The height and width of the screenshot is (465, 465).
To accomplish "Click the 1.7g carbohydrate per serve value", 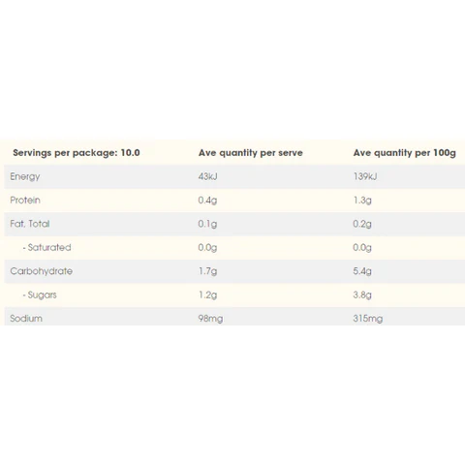I will click(207, 271).
